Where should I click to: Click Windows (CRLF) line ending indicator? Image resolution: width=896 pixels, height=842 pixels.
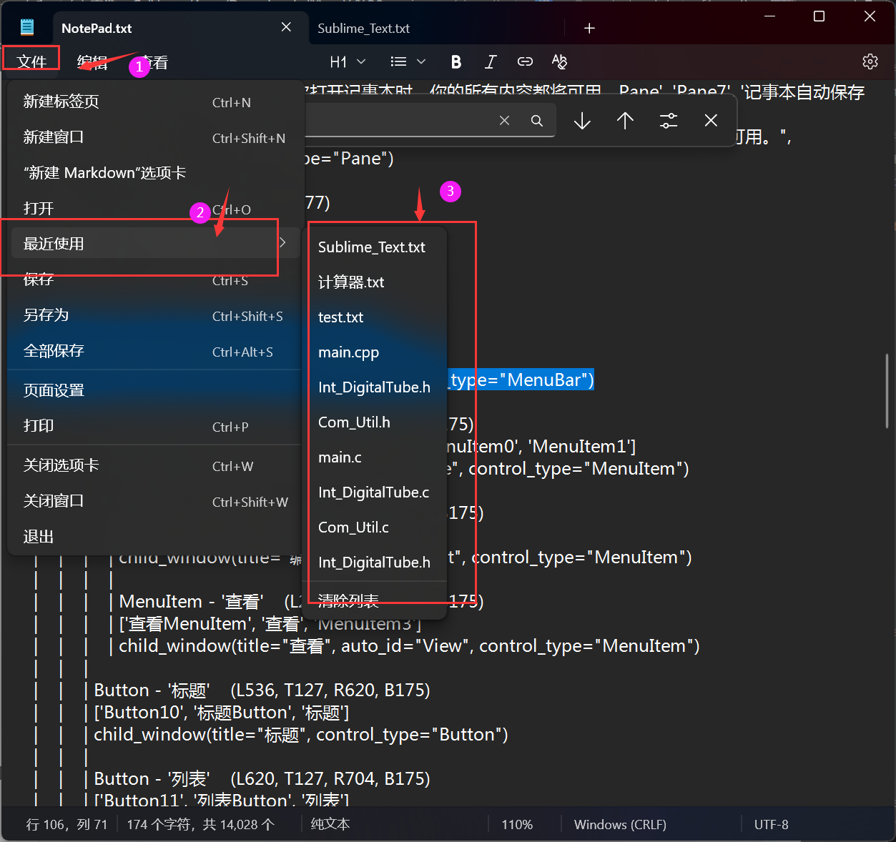(620, 825)
